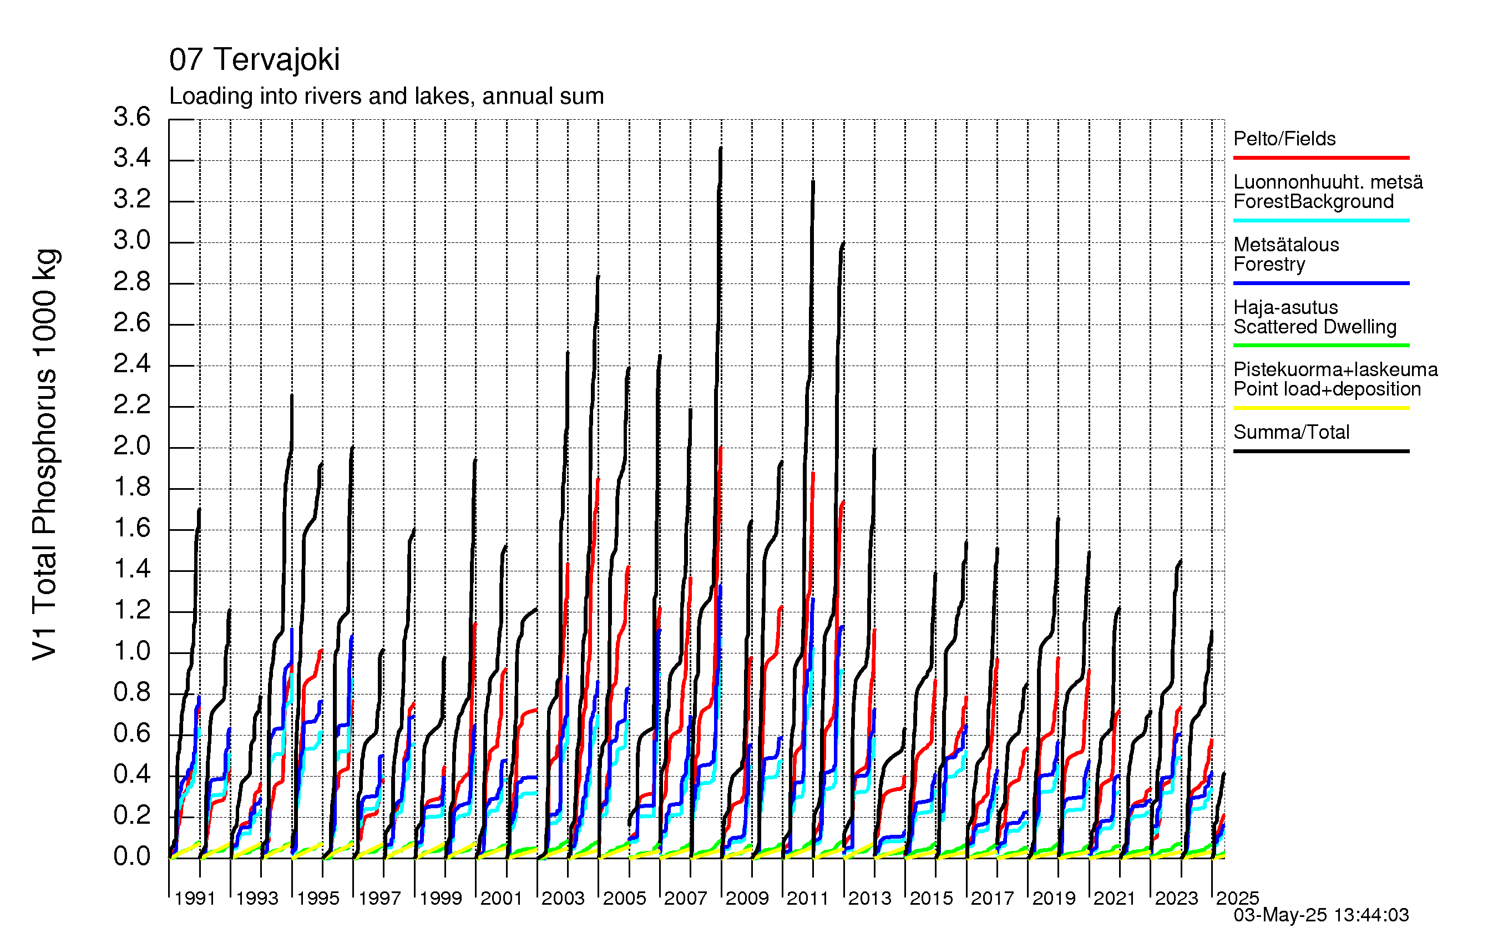The height and width of the screenshot is (943, 1498).
Task: Click the x-axis year label 2015
Action: pyautogui.click(x=932, y=898)
